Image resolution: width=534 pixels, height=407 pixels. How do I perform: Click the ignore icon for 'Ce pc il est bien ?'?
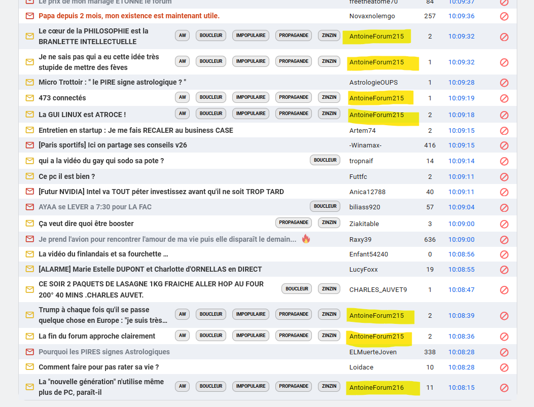tap(504, 177)
